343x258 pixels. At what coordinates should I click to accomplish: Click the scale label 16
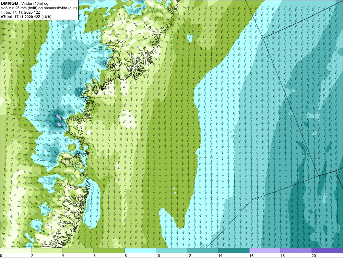point(251,256)
